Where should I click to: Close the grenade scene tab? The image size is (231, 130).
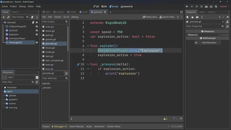(x=105, y=12)
